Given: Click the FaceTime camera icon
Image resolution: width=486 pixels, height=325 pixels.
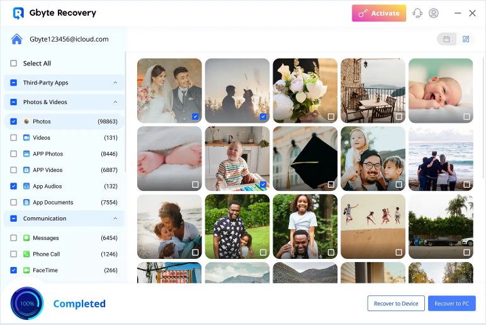Looking at the screenshot, I should (x=26, y=270).
